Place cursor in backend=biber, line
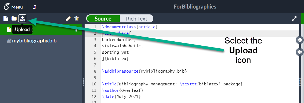The height and width of the screenshot is (103, 304). click(119, 40)
